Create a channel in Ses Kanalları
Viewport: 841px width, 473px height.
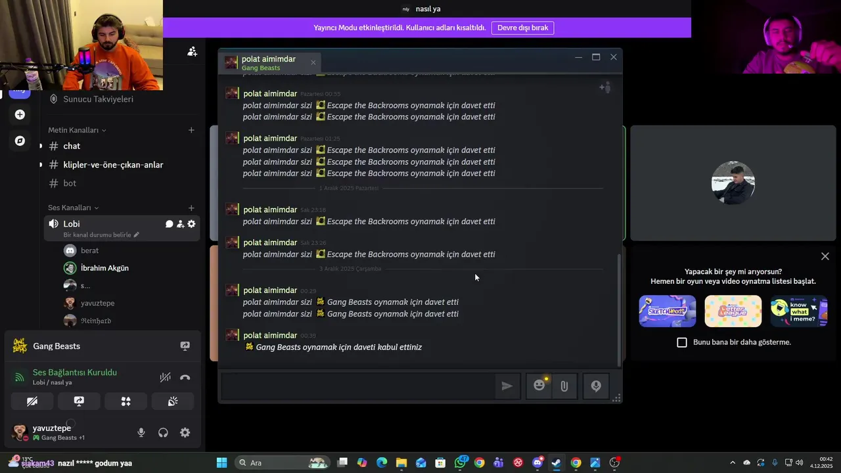point(191,208)
